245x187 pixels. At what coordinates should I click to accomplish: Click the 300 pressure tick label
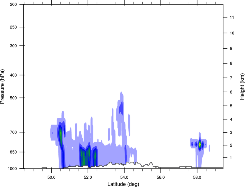click(x=13, y=46)
